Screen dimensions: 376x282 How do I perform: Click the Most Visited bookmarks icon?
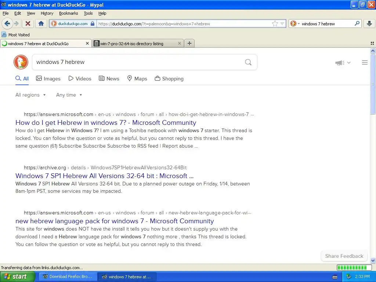tap(4, 35)
